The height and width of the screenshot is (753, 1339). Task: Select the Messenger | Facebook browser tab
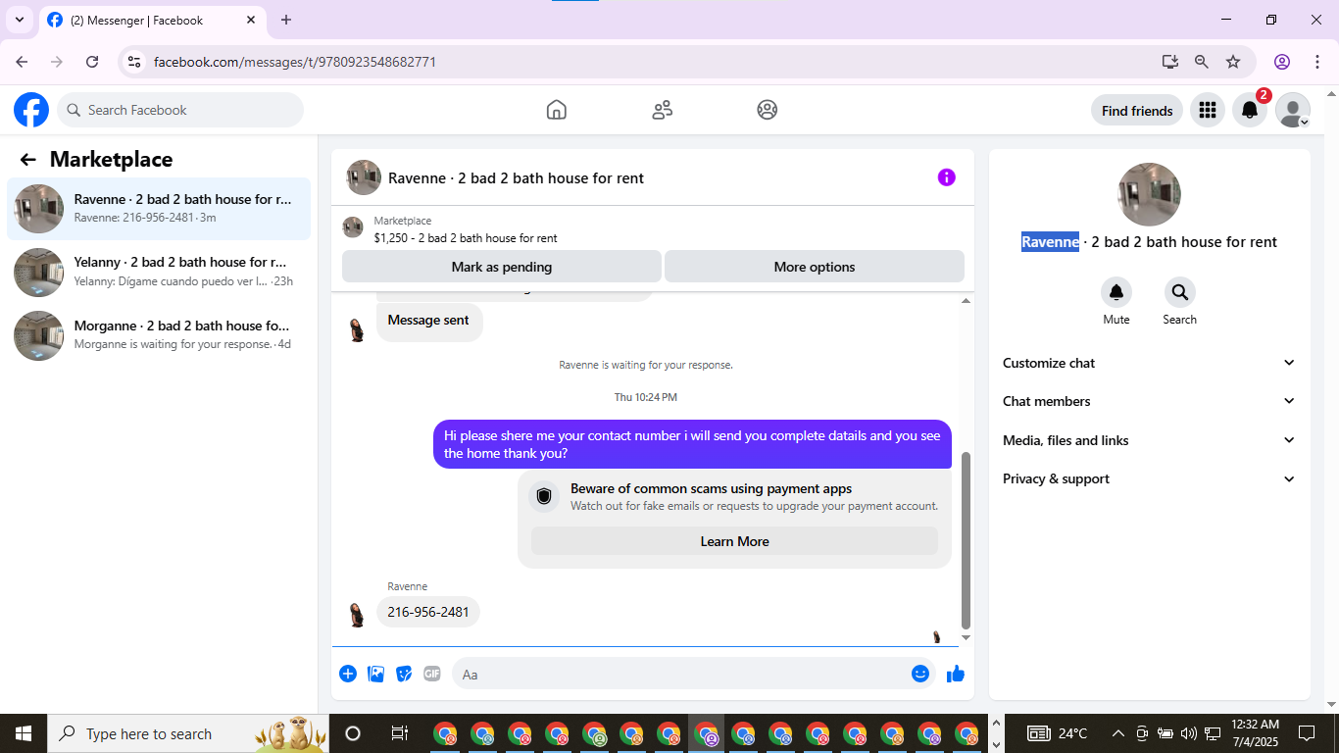click(152, 20)
